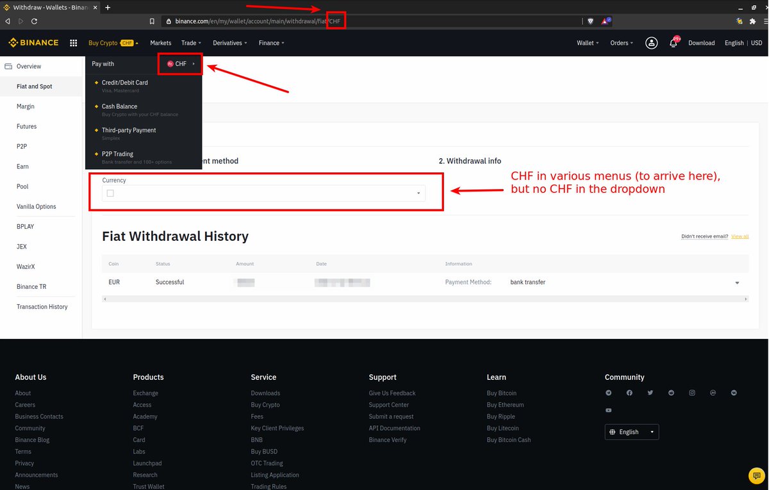Click the Brave Shields lion icon
769x490 pixels.
pyautogui.click(x=590, y=20)
